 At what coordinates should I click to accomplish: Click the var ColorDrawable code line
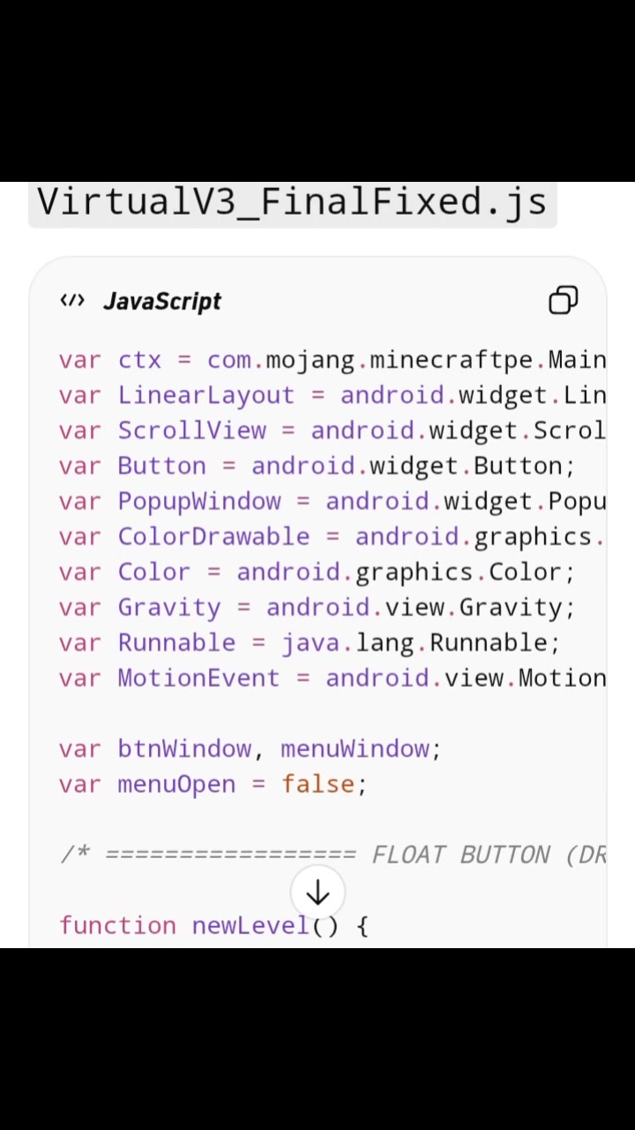pos(332,537)
